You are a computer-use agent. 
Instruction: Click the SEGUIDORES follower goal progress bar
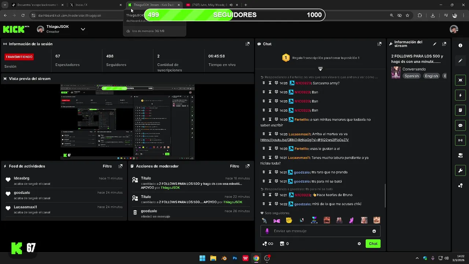tap(234, 15)
